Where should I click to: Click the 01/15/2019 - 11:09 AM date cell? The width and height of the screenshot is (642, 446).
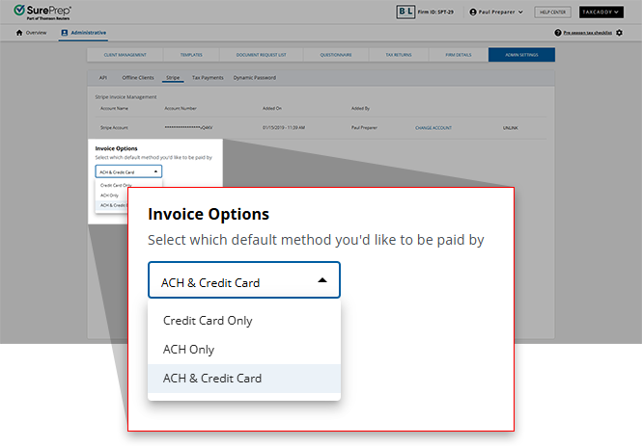(283, 128)
